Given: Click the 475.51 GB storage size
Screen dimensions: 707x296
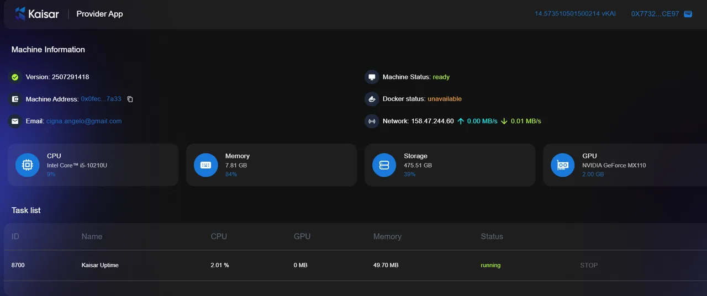Looking at the screenshot, I should click(418, 166).
